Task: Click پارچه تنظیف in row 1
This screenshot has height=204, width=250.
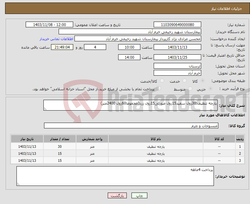Action: pyautogui.click(x=156, y=146)
